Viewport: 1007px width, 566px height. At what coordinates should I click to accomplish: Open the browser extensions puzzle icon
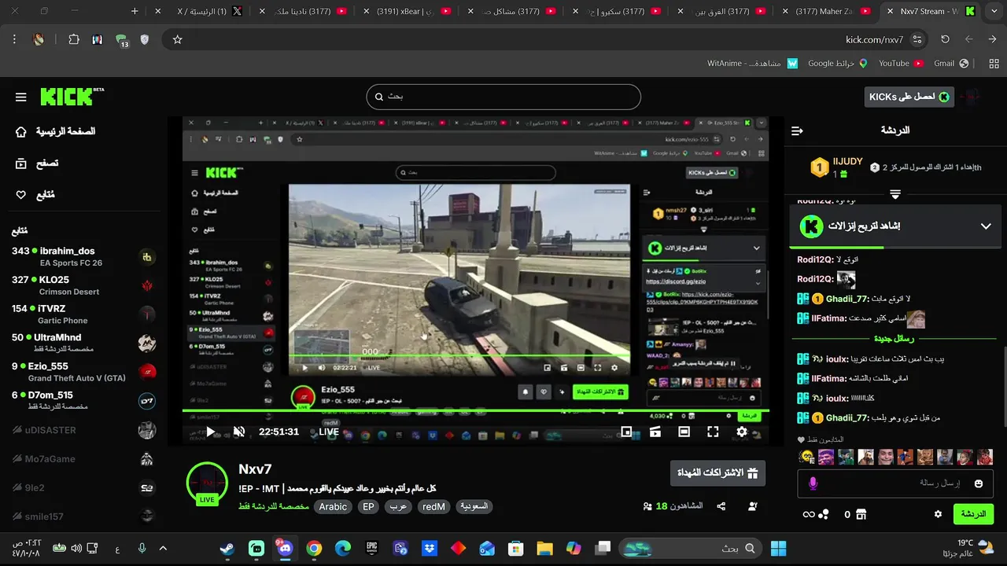[x=74, y=39]
